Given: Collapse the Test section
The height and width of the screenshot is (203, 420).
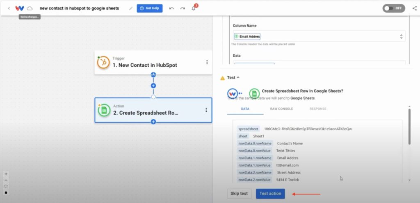Looking at the screenshot, I should 233,78.
